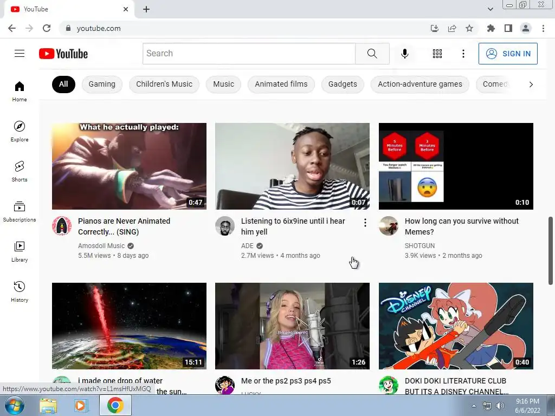
Task: Open YouTube settings three-dot menu
Action: tap(463, 54)
